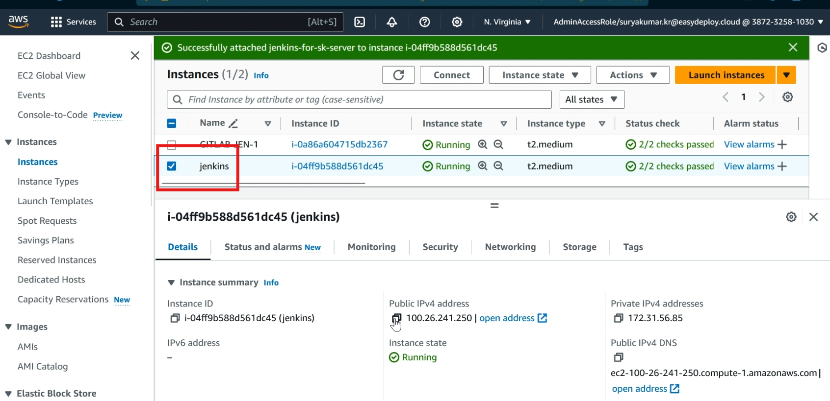Open the help question-mark icon
830x401 pixels.
tap(425, 22)
